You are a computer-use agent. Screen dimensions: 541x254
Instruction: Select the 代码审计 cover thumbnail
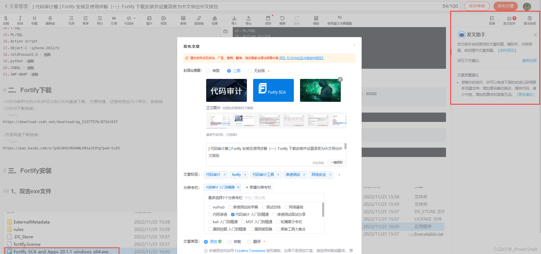click(x=227, y=90)
